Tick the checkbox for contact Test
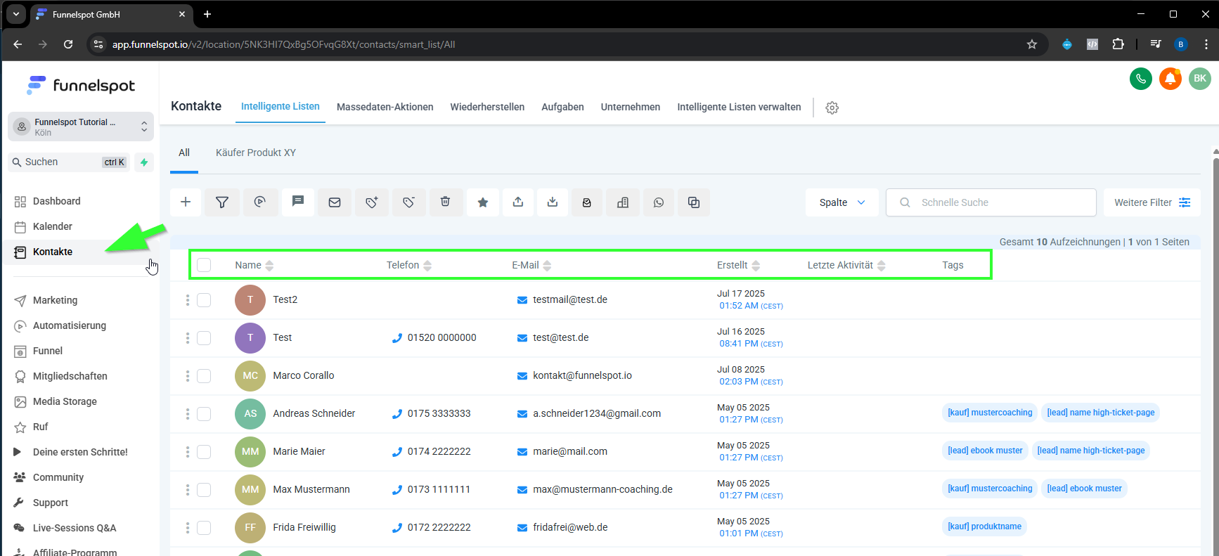The image size is (1219, 556). click(204, 338)
